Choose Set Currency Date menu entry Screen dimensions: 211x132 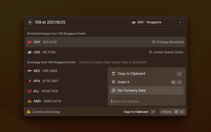[x=145, y=90]
